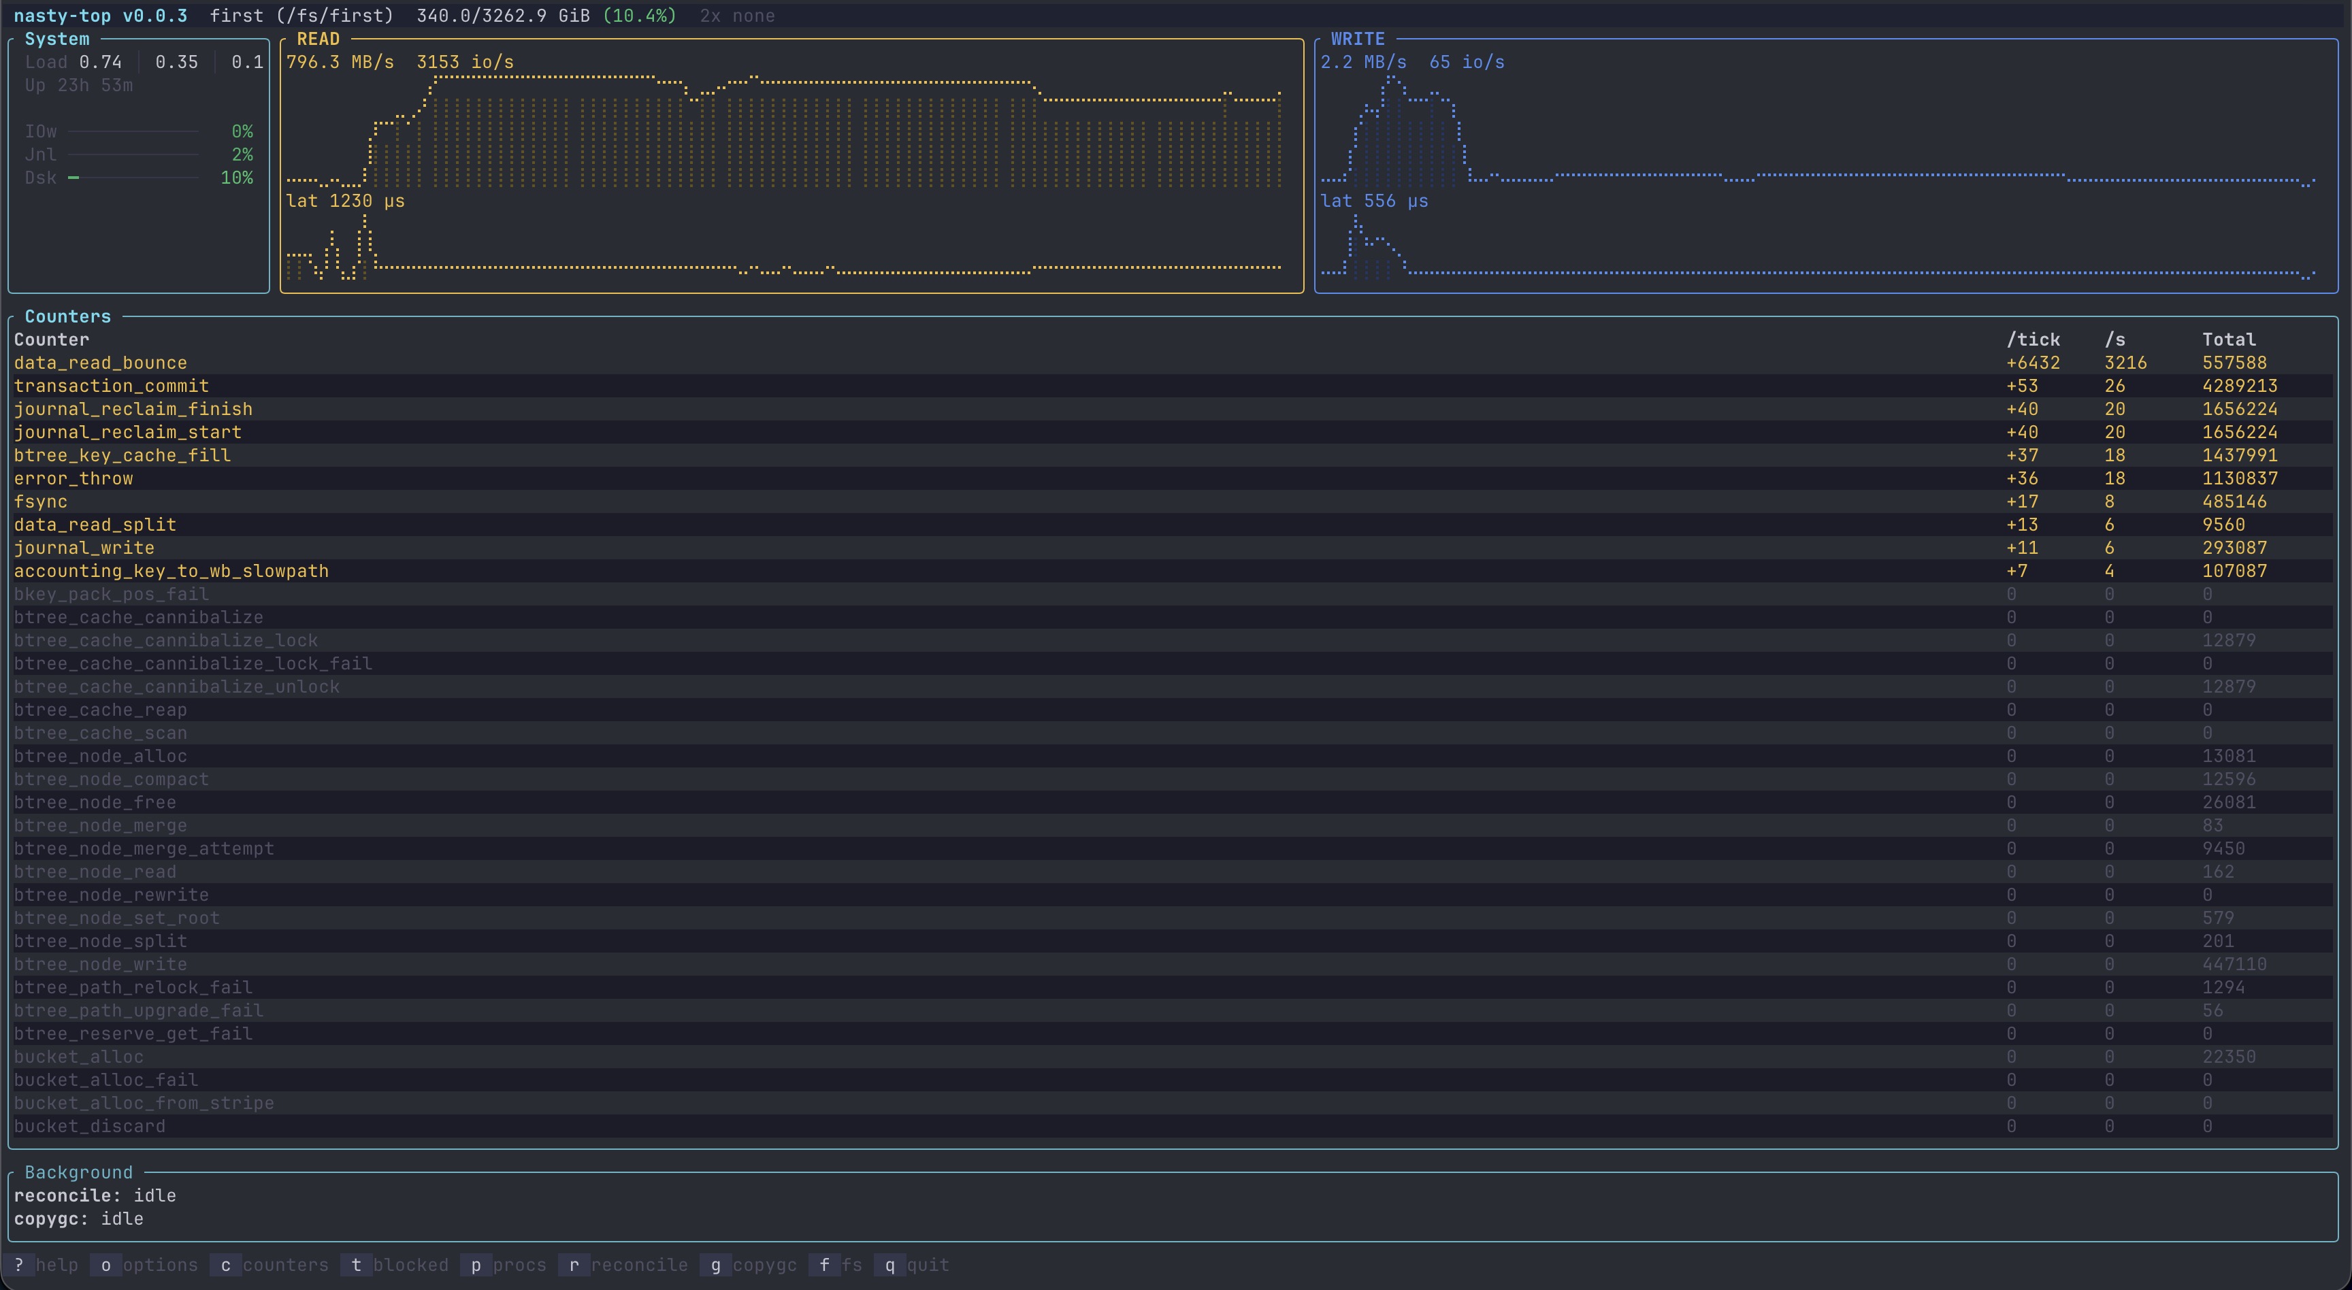
Task: Click the Counter column header
Action: 51,340
